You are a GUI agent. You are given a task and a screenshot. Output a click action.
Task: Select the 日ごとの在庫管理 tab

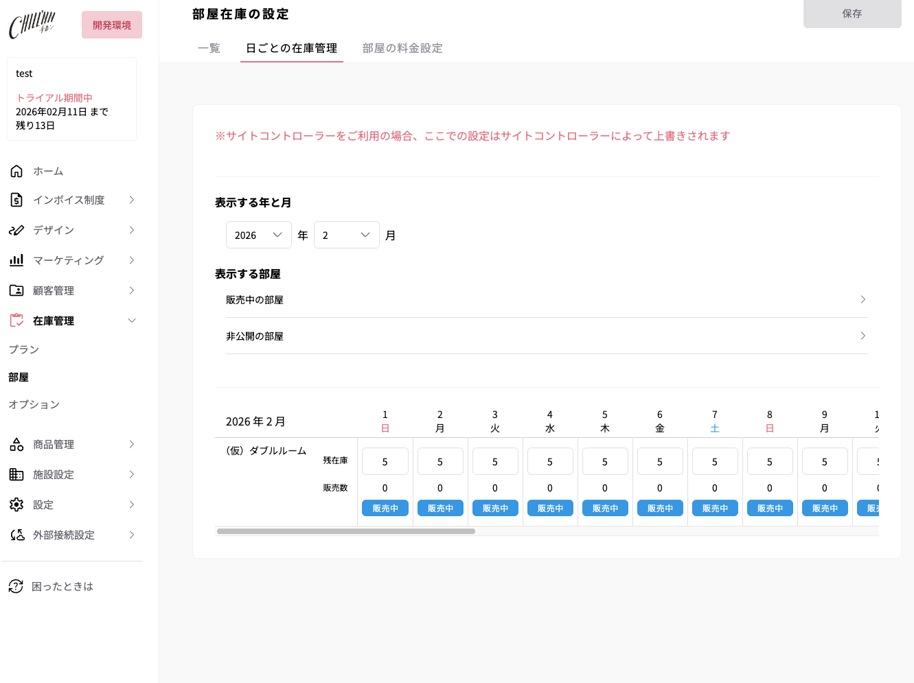coord(292,48)
